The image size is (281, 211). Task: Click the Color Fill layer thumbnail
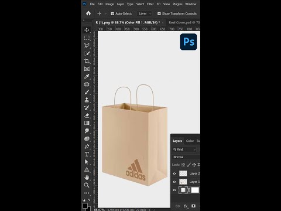click(x=183, y=190)
